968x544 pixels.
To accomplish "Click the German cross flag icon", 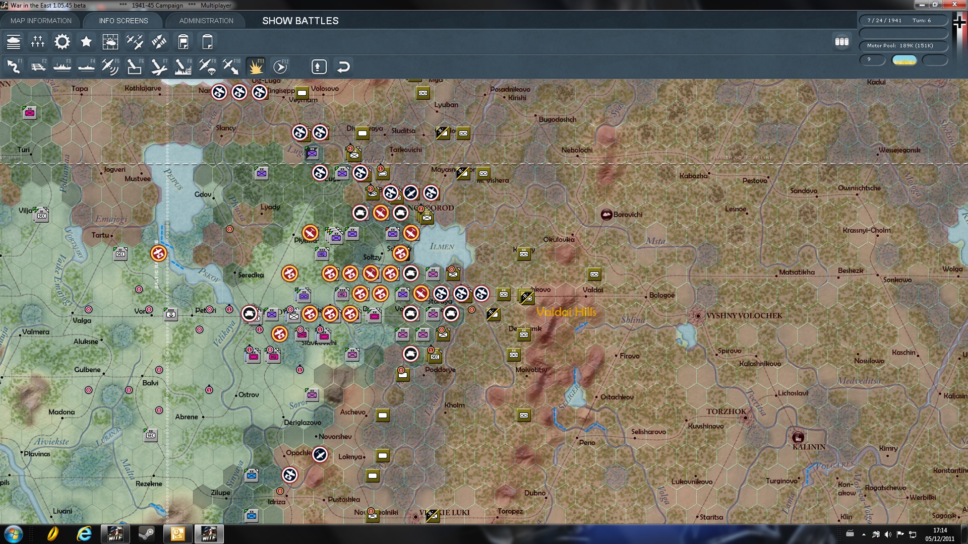I will point(959,22).
